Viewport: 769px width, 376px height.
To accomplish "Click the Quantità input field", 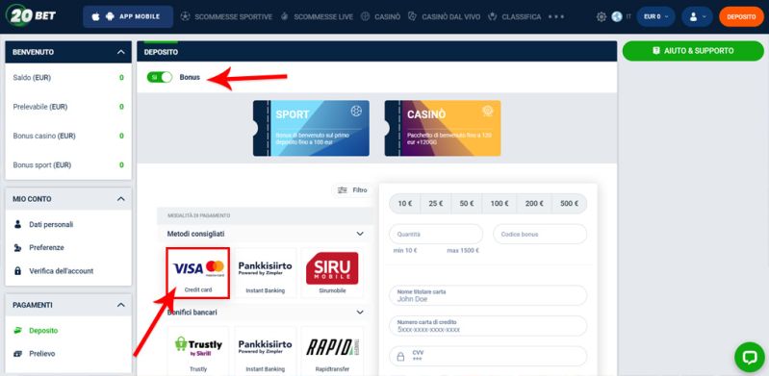I will click(x=436, y=235).
